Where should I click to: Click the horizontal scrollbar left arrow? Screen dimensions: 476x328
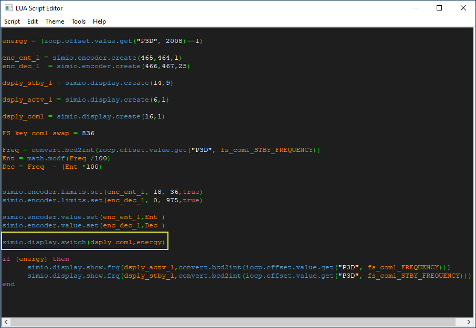click(5, 322)
